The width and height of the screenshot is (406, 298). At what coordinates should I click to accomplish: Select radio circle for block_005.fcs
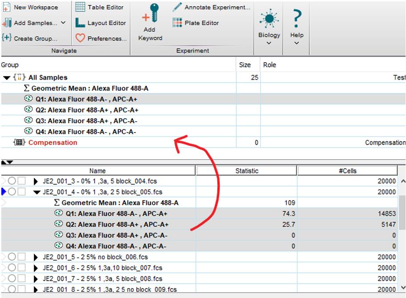[x=12, y=192]
